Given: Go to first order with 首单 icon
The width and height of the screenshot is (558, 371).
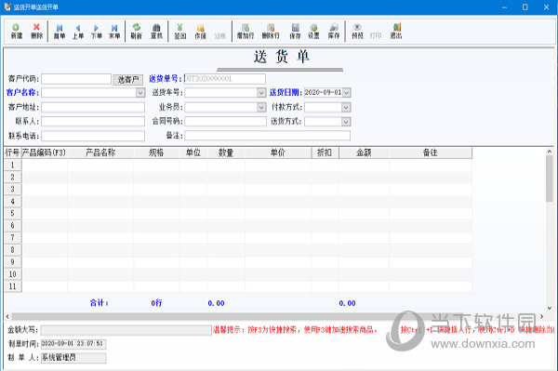Looking at the screenshot, I should pyautogui.click(x=60, y=32).
